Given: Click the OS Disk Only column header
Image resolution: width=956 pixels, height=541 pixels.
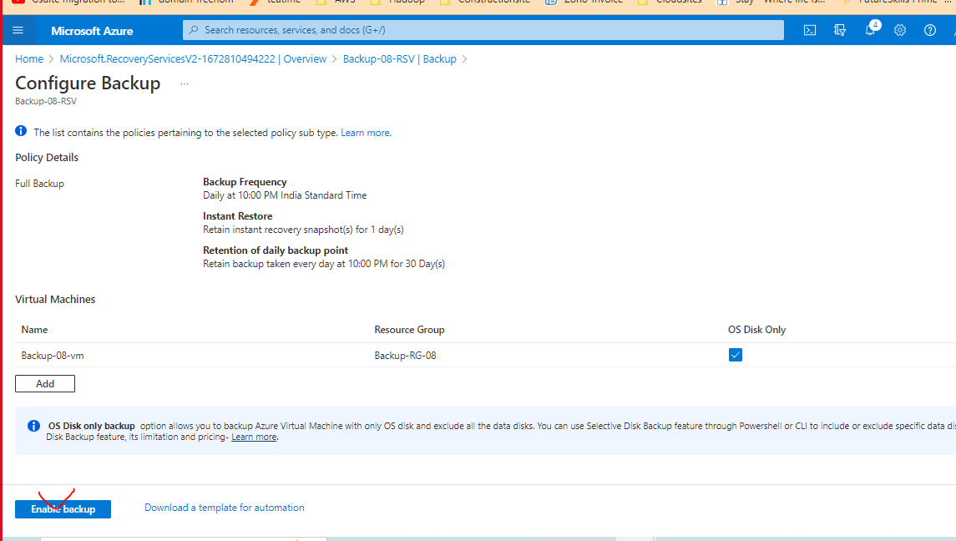Looking at the screenshot, I should tap(756, 329).
